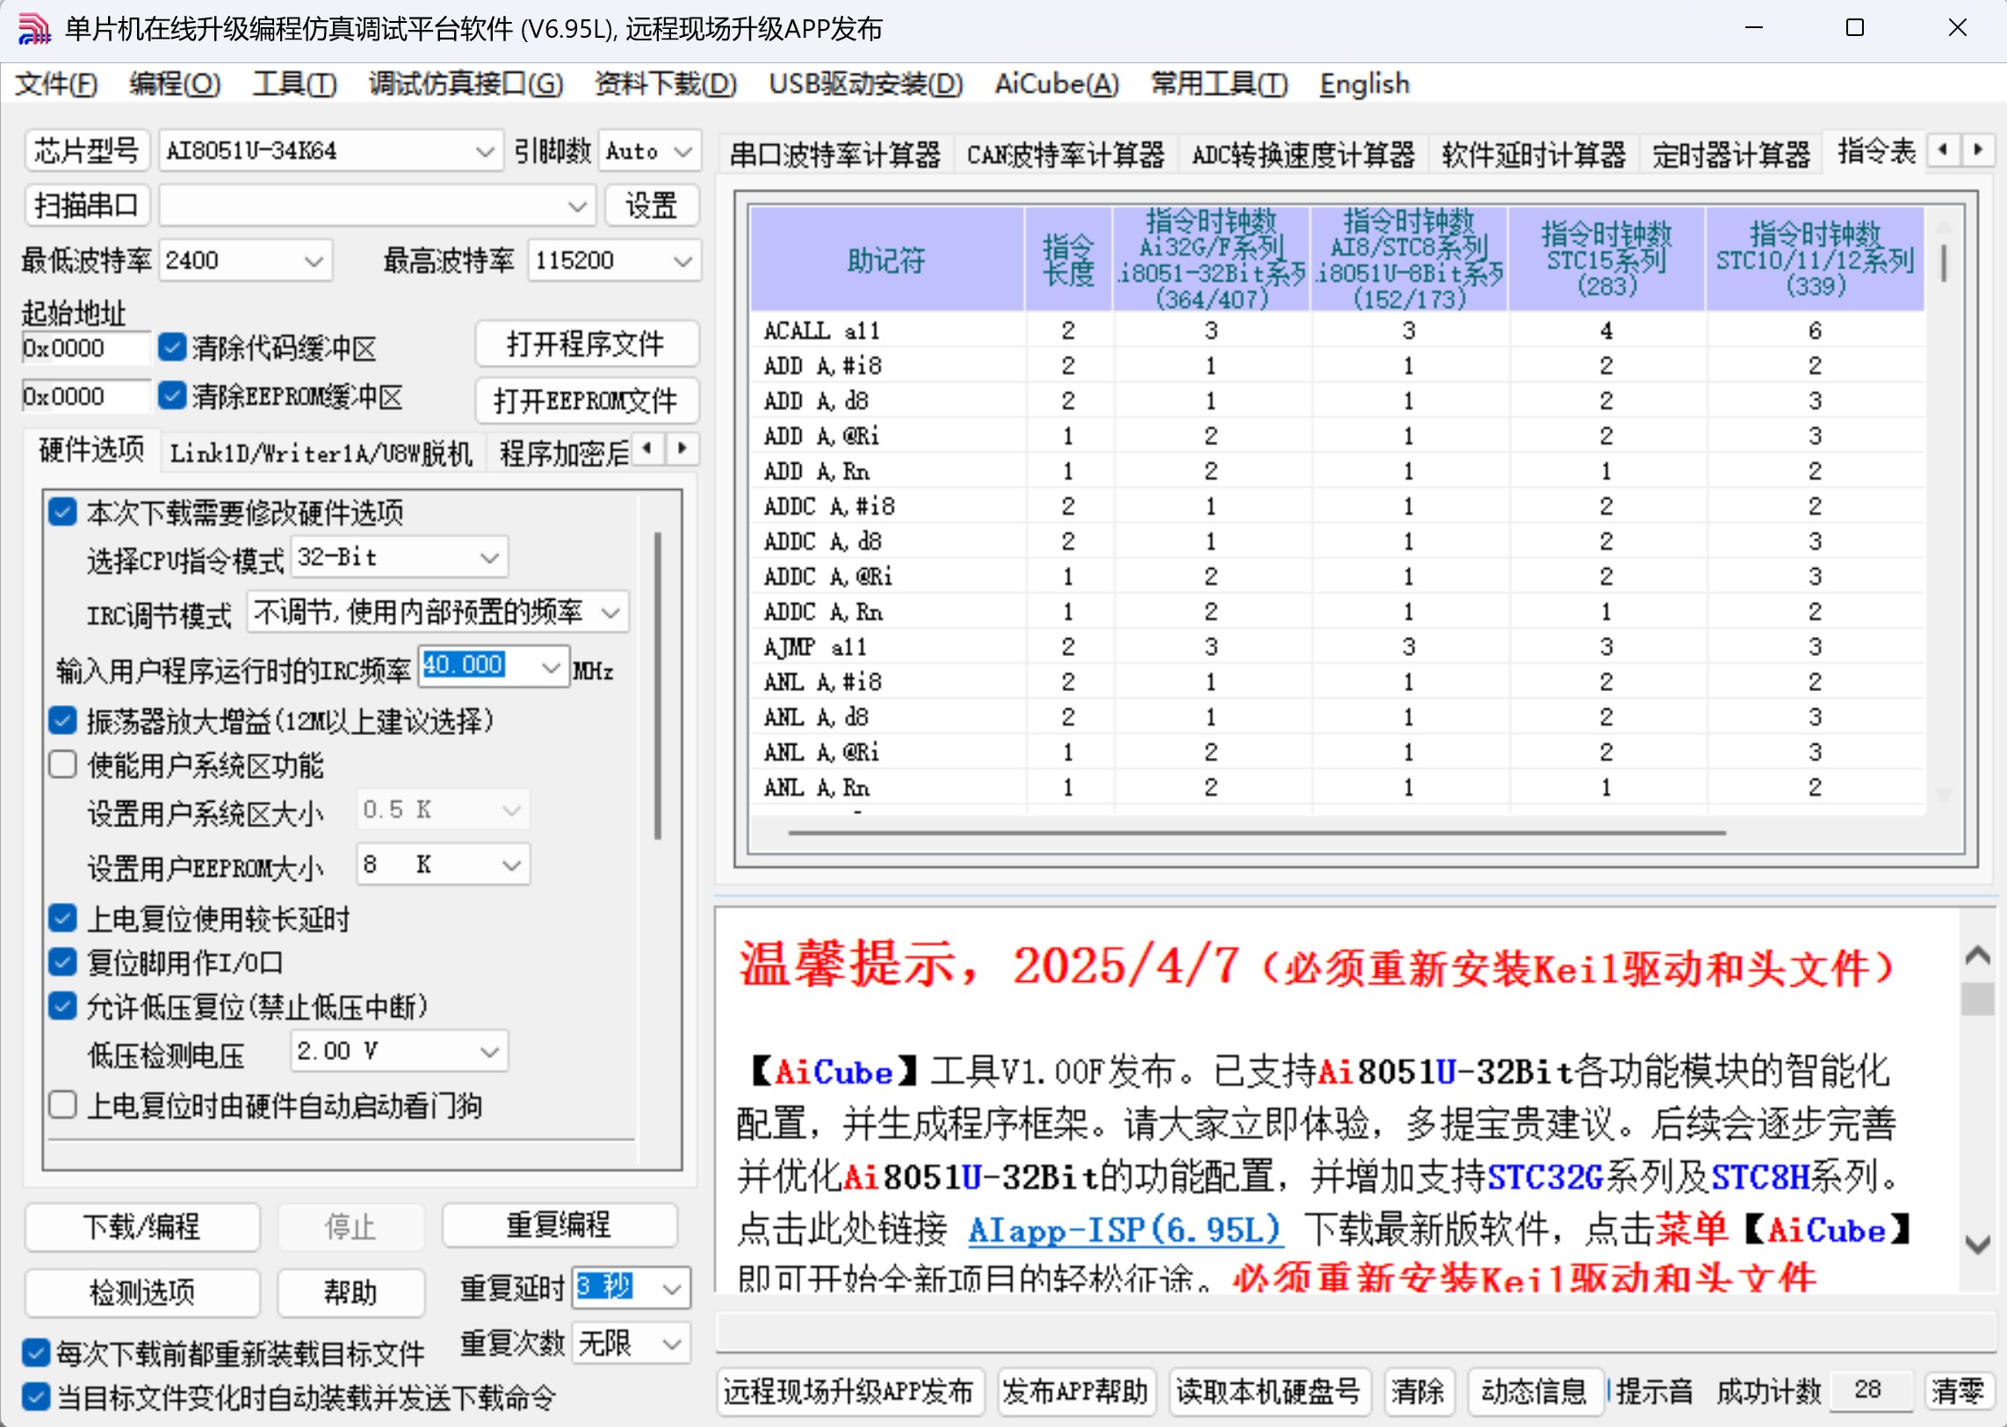
Task: Click the app logo icon in title bar
Action: 34,29
